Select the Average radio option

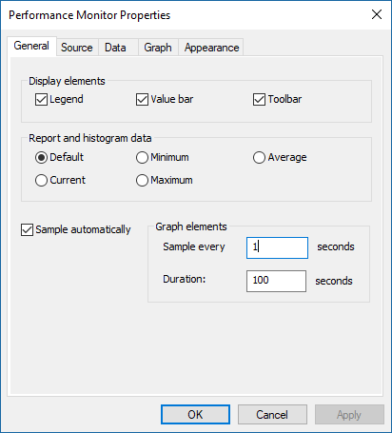(x=259, y=157)
